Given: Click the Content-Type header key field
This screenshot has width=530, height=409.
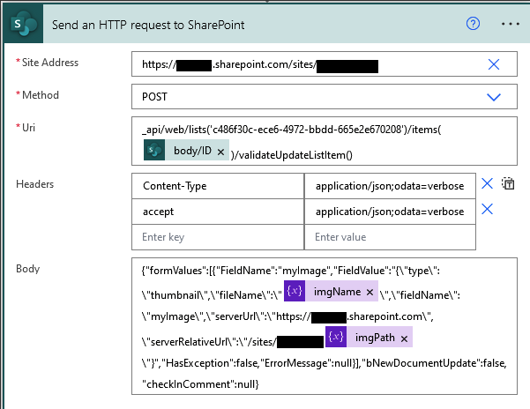Looking at the screenshot, I should pos(218,186).
